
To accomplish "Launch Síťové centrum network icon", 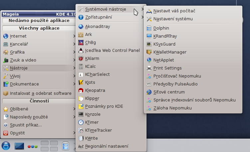I will click(x=149, y=92).
